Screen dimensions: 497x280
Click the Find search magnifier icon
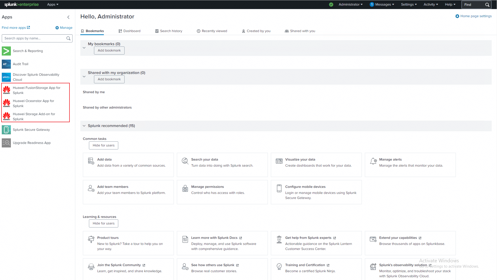pos(487,5)
